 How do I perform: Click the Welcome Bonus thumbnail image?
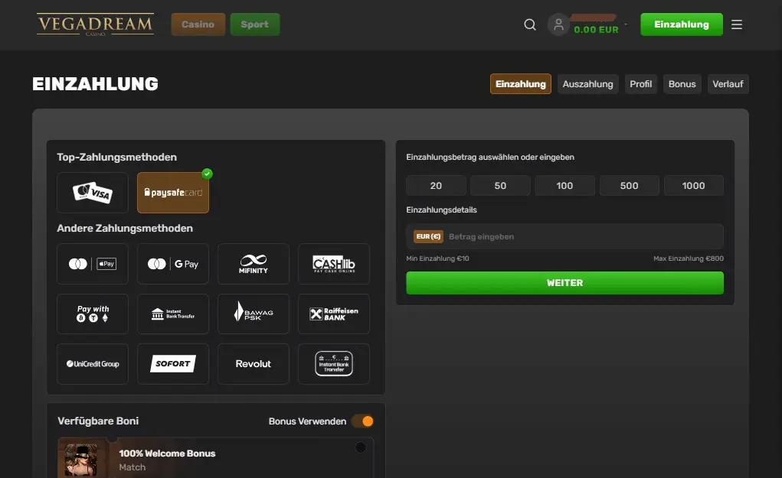80,460
